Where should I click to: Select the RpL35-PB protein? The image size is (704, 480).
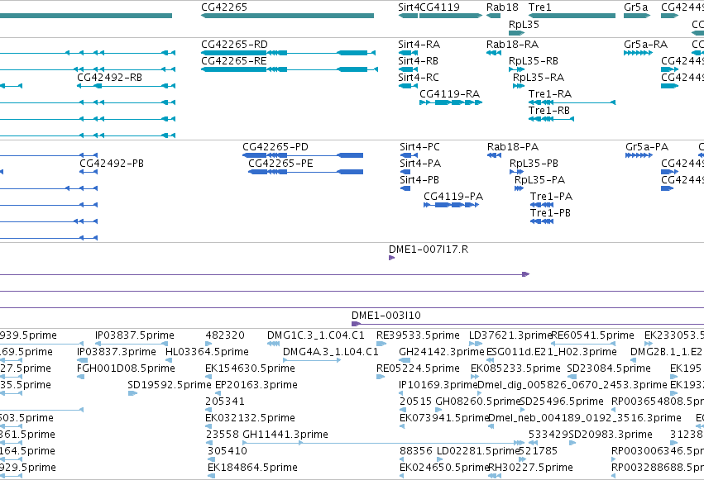pyautogui.click(x=517, y=172)
